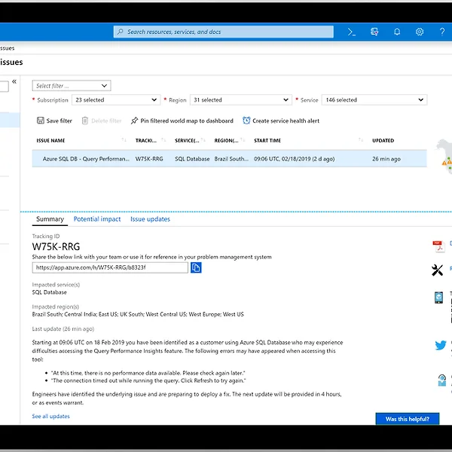Expand the Service dropdown showing 146 selected

(374, 100)
